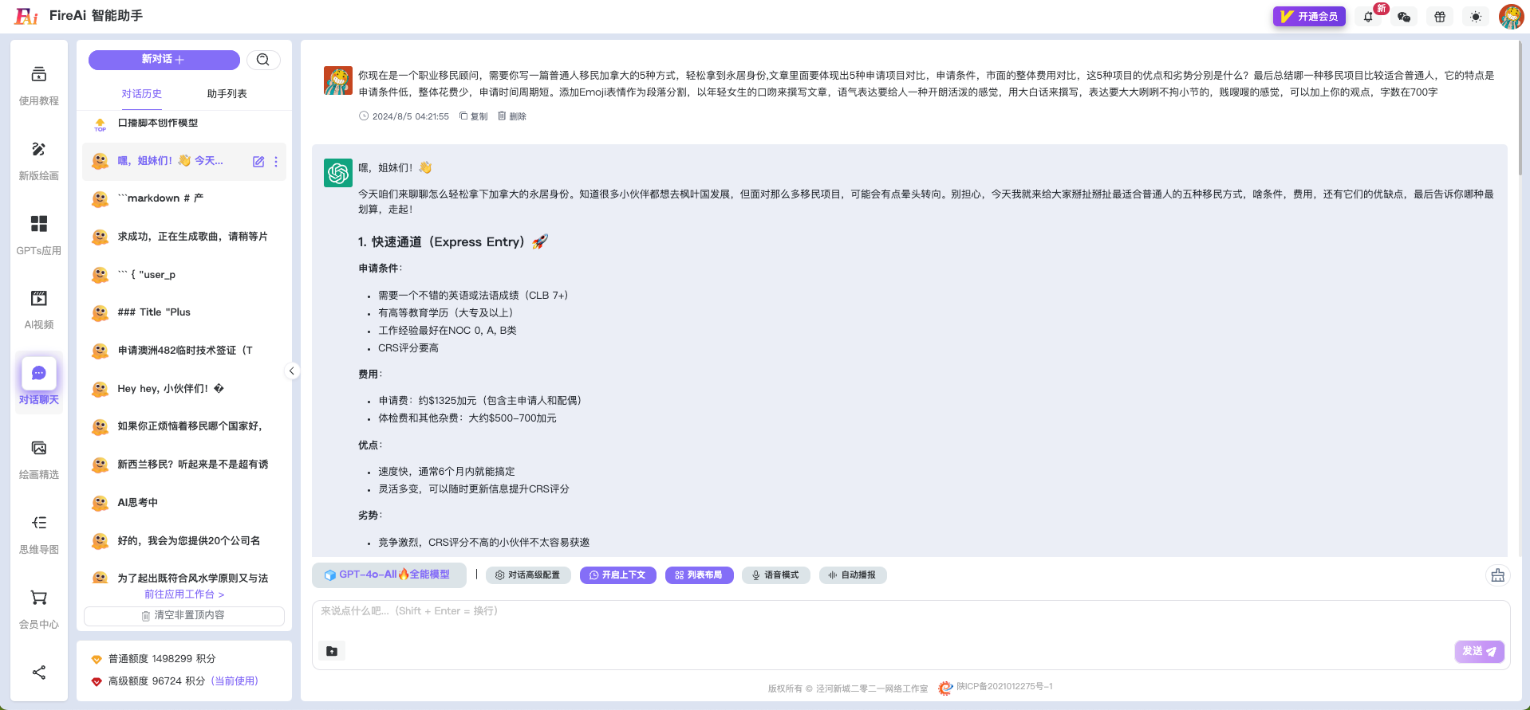Screen dimensions: 1530x710
Task: Open AI视频 in the sidebar
Action: (38, 299)
